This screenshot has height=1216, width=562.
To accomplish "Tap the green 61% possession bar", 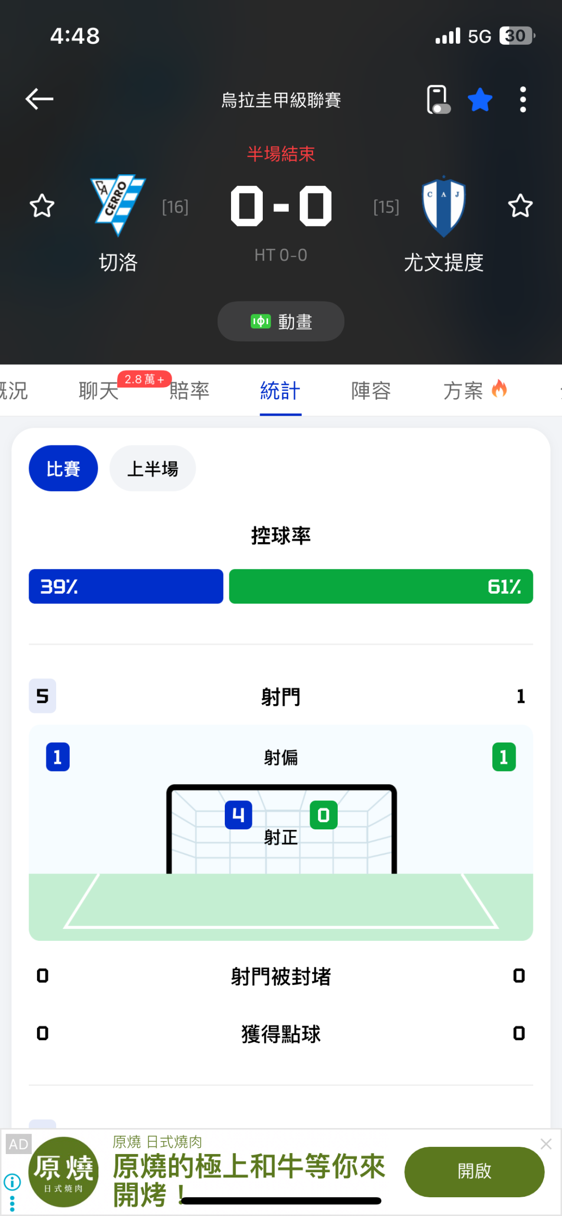I will [381, 586].
